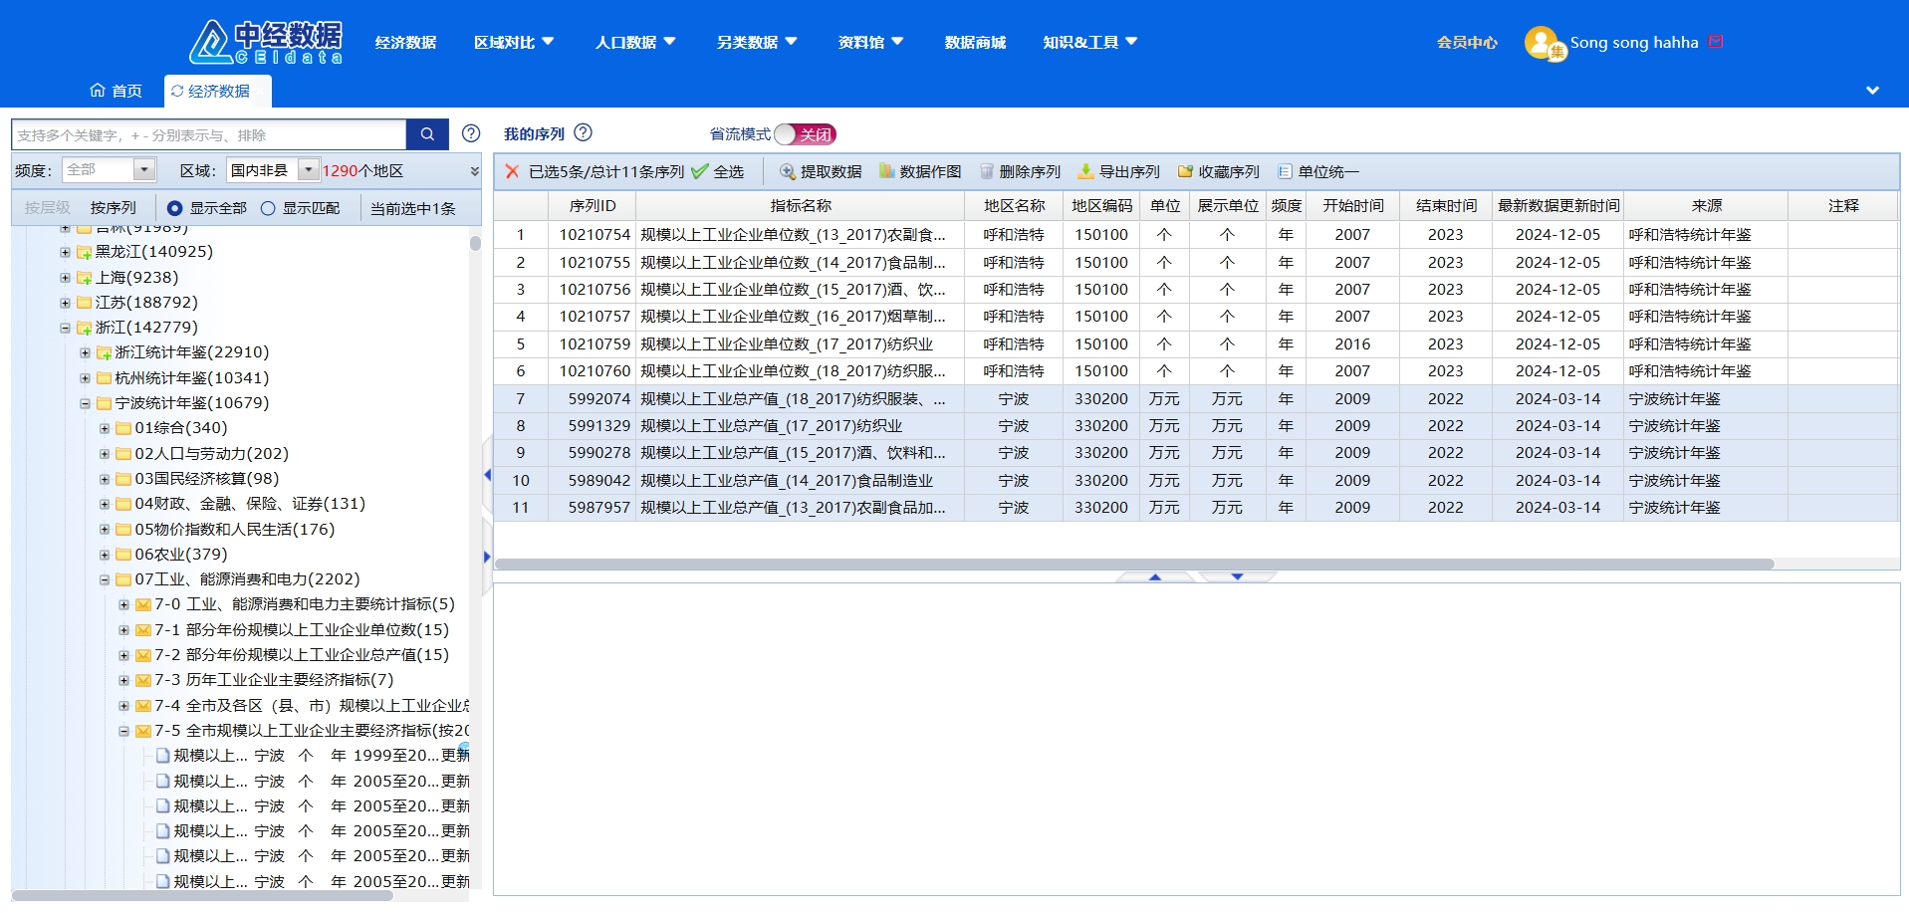The image size is (1909, 913).
Task: Expand the 杭州统计年鉴 tree node
Action: pyautogui.click(x=86, y=378)
